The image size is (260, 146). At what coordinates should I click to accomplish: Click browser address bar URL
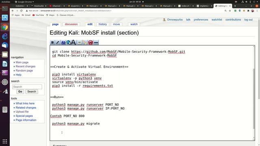pos(76,11)
